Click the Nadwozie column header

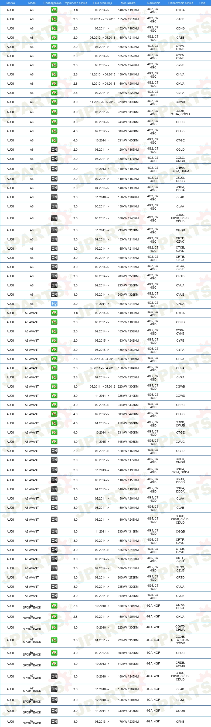pyautogui.click(x=154, y=3)
